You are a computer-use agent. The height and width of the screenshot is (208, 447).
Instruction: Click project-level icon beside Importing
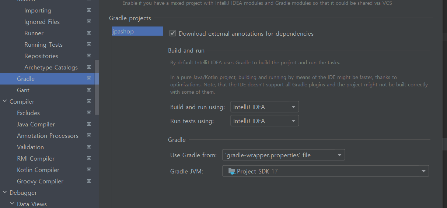(x=89, y=10)
